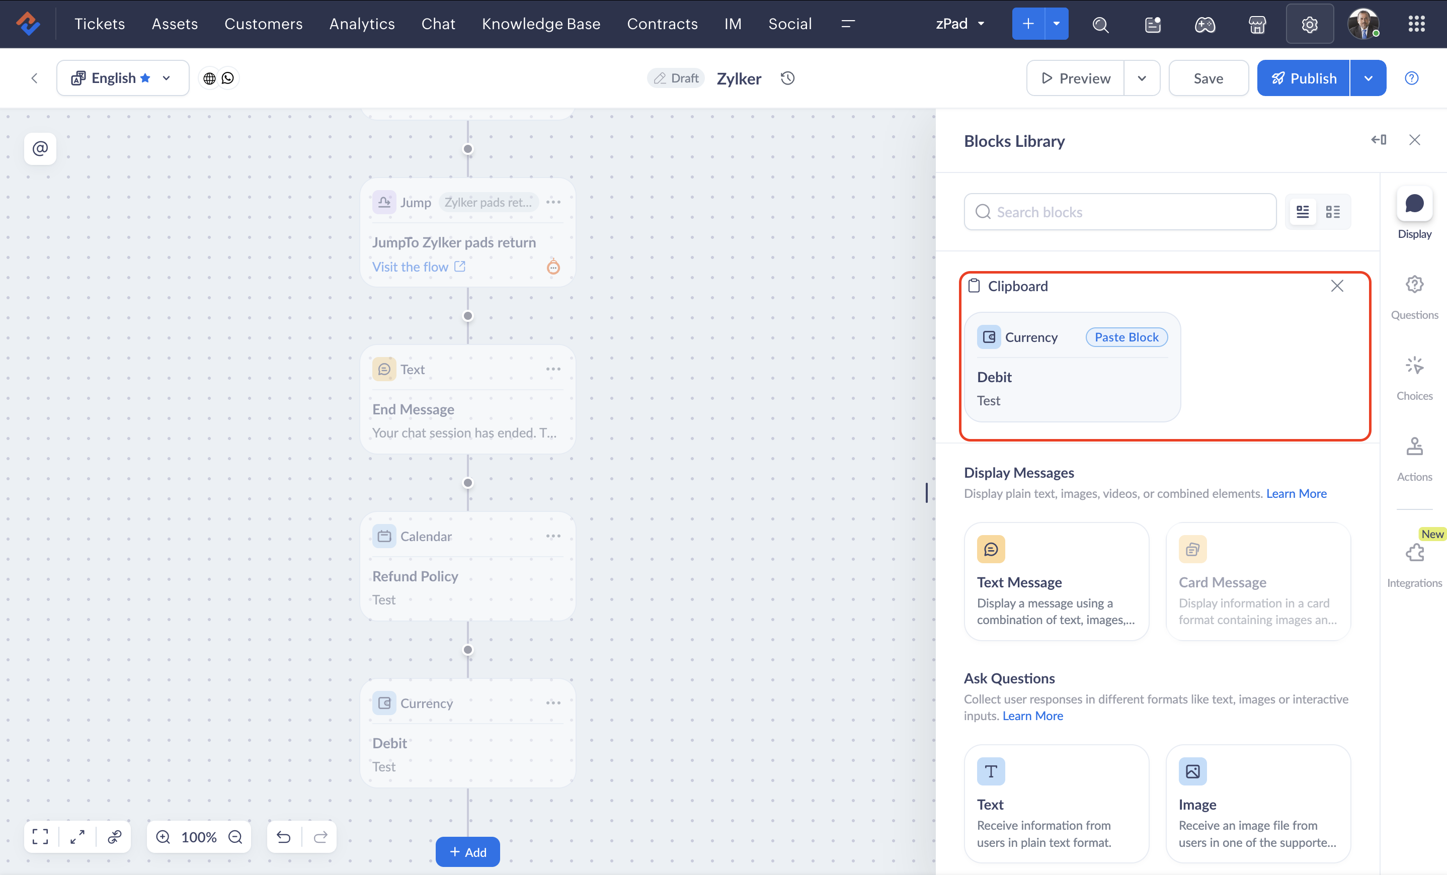The height and width of the screenshot is (875, 1447).
Task: Click the undo arrow icon
Action: point(284,836)
